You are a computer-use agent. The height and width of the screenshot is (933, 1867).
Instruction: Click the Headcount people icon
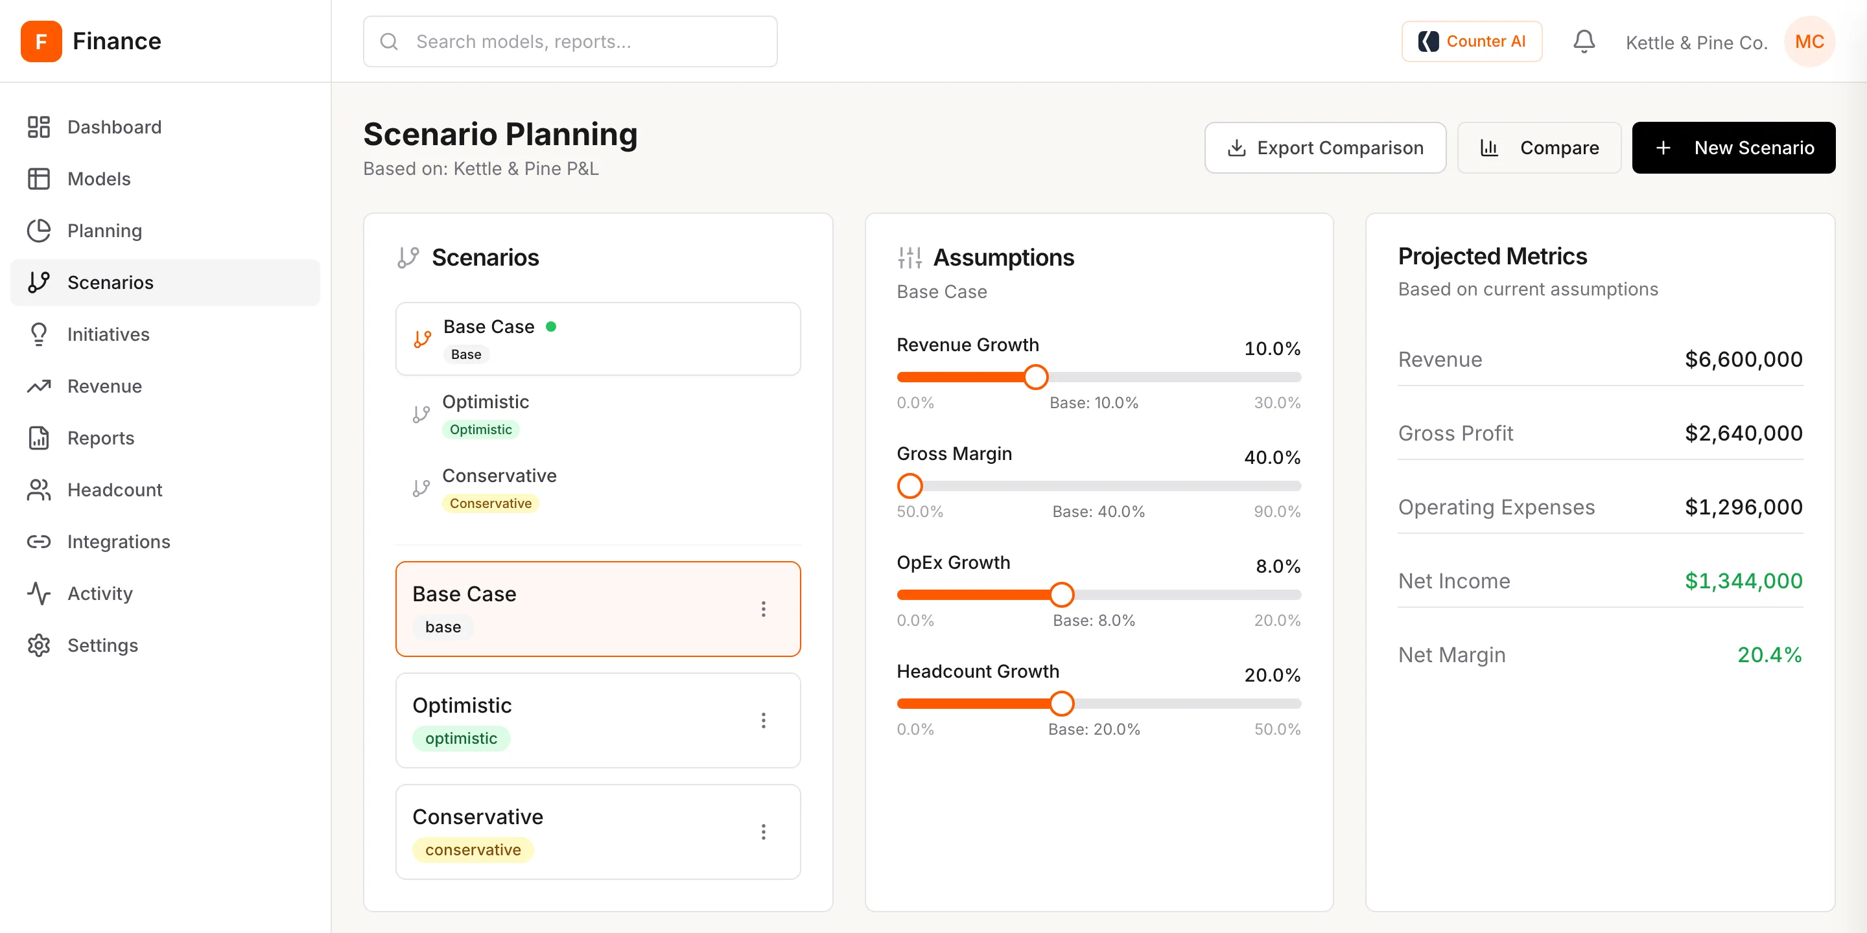tap(38, 490)
